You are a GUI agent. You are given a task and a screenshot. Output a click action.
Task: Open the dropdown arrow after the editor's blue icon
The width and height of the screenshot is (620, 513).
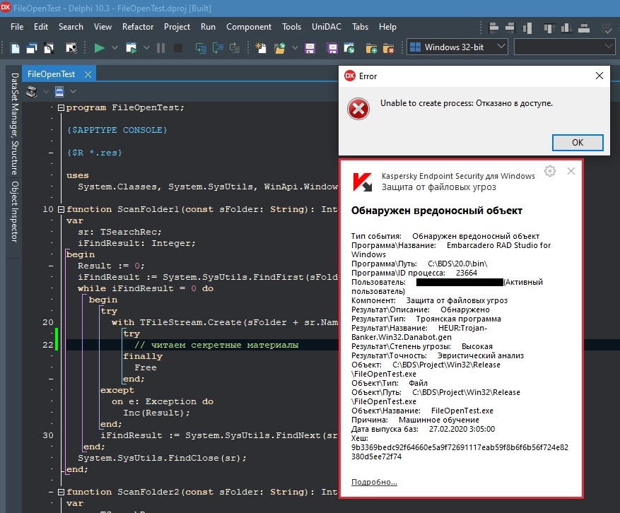pyautogui.click(x=73, y=92)
